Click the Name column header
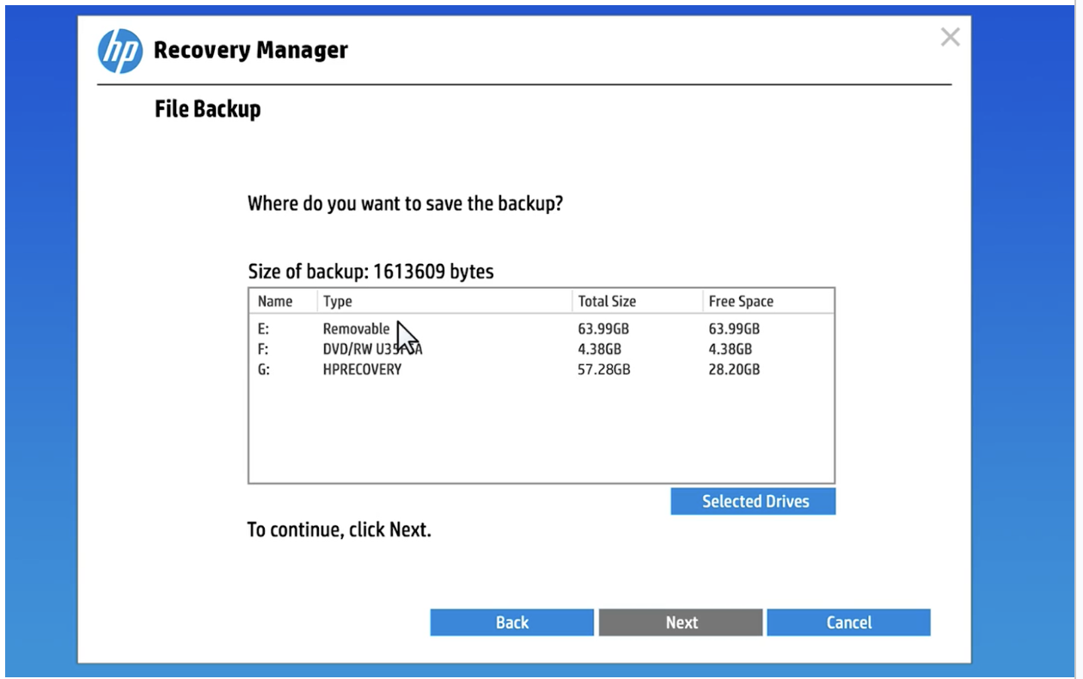Viewport: 1083px width, 679px height. 276,301
